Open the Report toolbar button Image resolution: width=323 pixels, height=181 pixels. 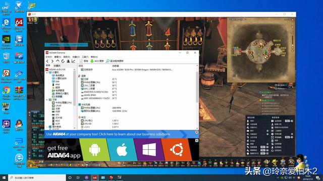84,61
